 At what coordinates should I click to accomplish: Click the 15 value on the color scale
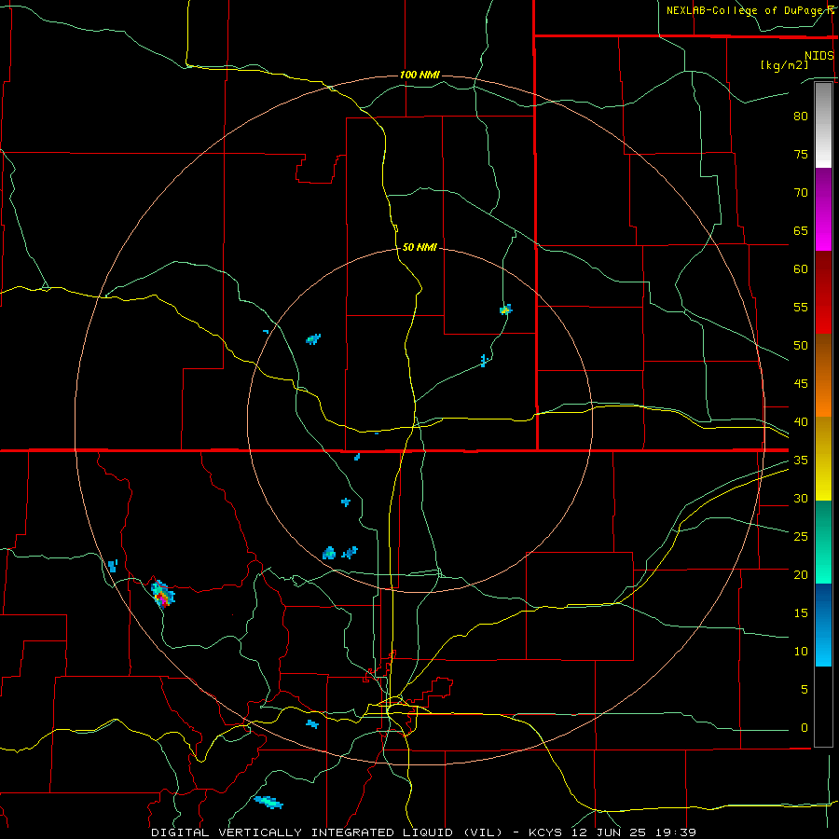tap(801, 613)
